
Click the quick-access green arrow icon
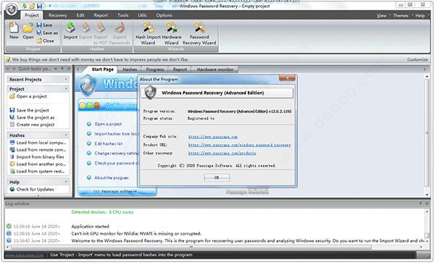click(x=25, y=6)
